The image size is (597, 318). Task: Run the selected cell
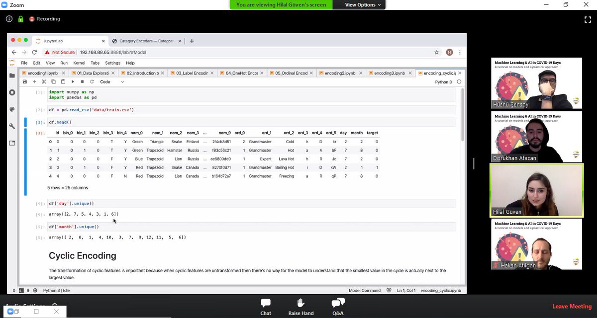click(x=73, y=81)
